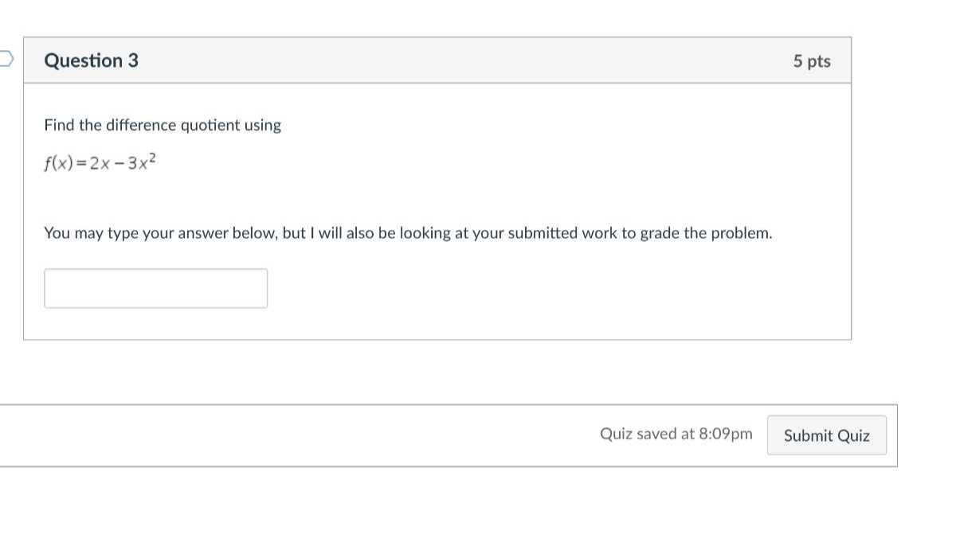Screen dimensions: 956x534
Task: Click the word Quiz inside Submit button
Action: 852,435
